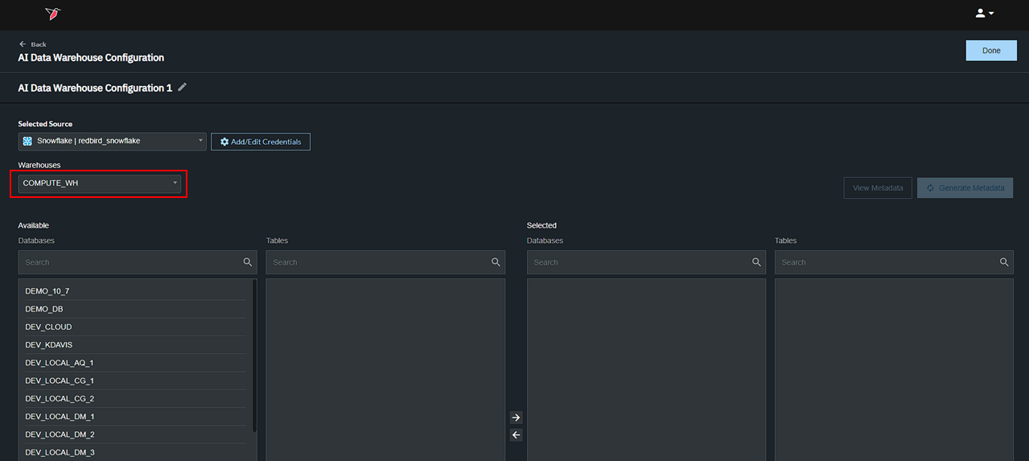Click the search icon in Selected Databases

point(756,262)
